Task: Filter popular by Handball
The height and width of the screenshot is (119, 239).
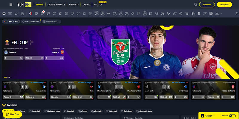Action: (x=69, y=111)
